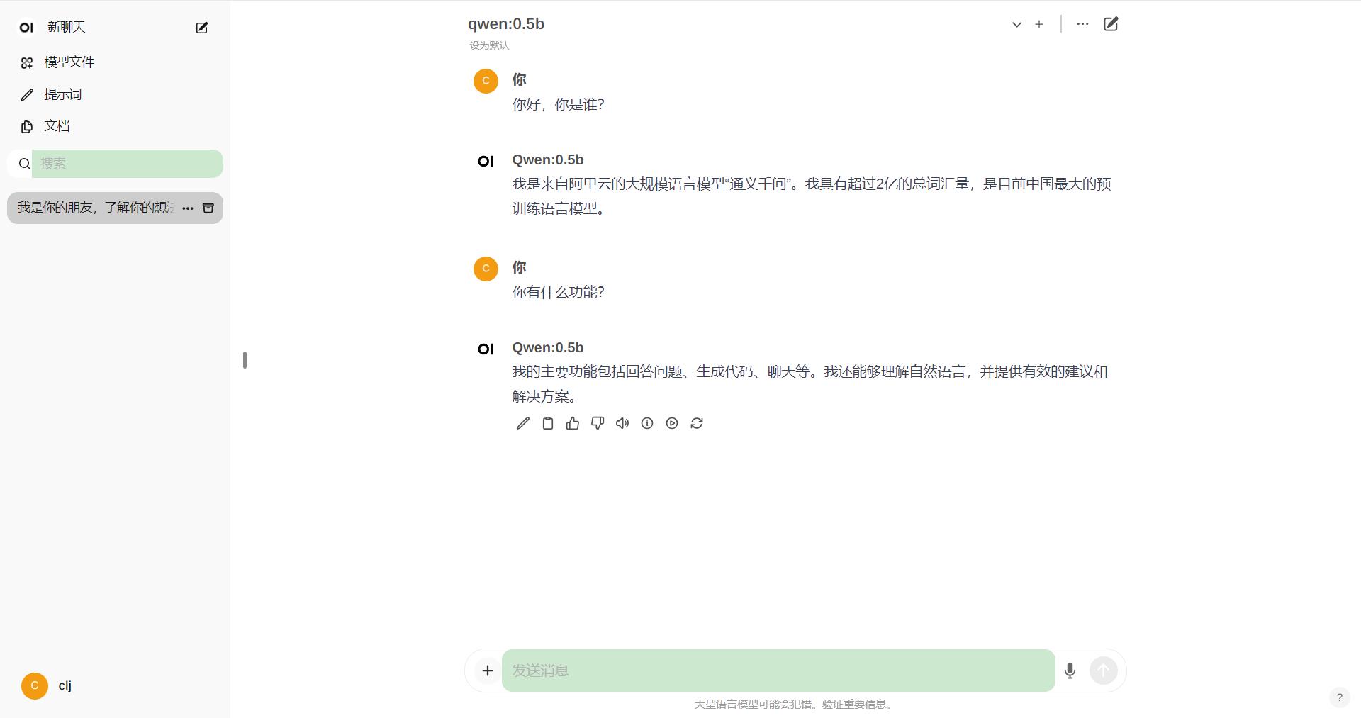
Task: Expand the qwen:0.5b model selector chevron
Action: coord(1016,24)
